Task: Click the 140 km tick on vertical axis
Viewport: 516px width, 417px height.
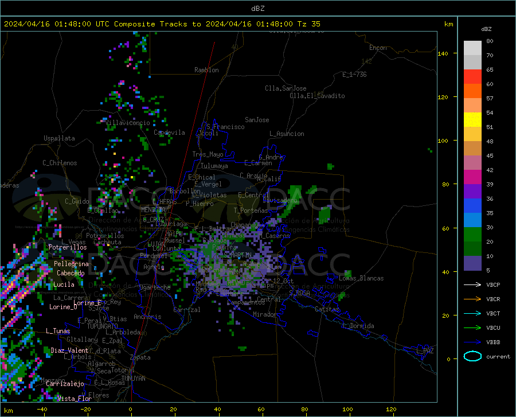Action: [443, 53]
